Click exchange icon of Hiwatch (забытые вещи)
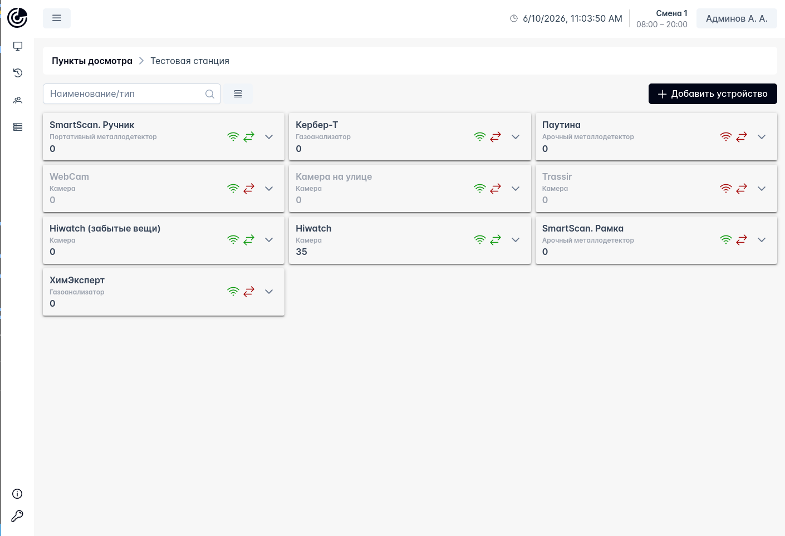The width and height of the screenshot is (785, 536). (249, 240)
